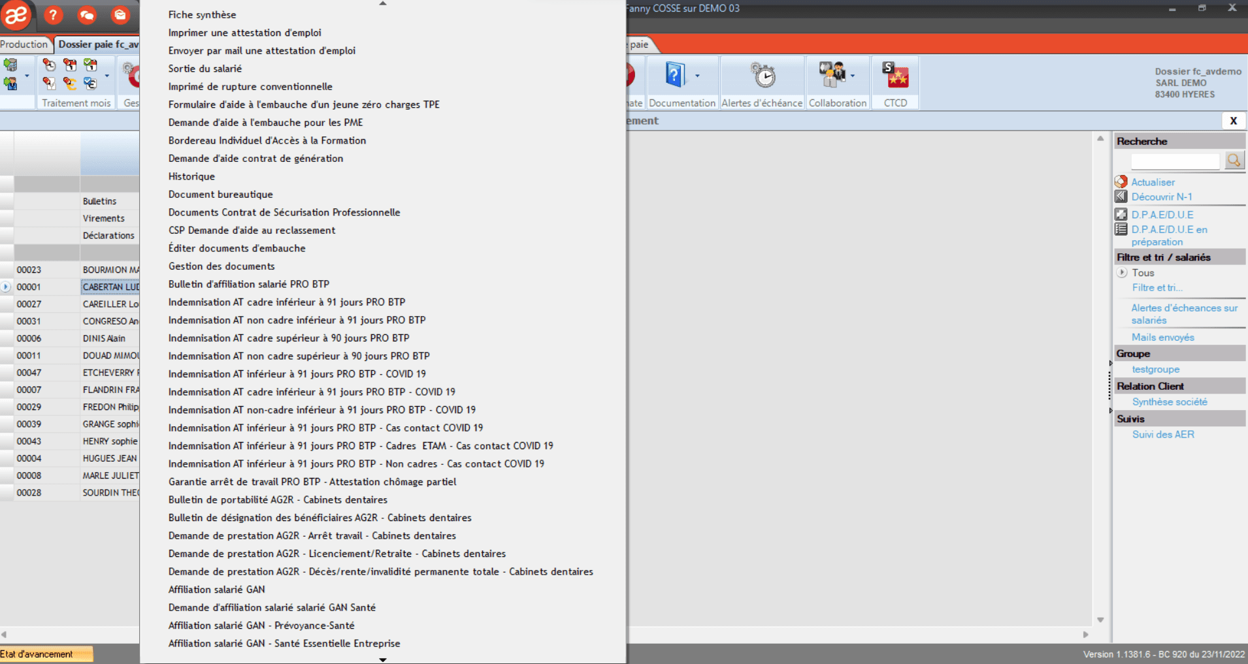Open Mails envoyés link
The width and height of the screenshot is (1248, 664).
(x=1163, y=337)
